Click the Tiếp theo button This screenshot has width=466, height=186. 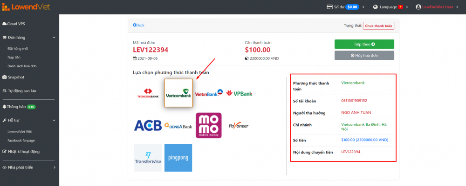[364, 44]
